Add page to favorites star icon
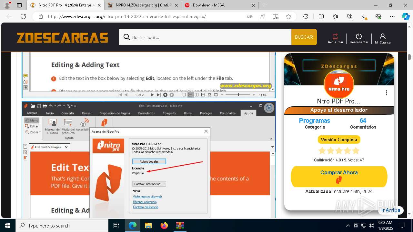 click(x=288, y=16)
